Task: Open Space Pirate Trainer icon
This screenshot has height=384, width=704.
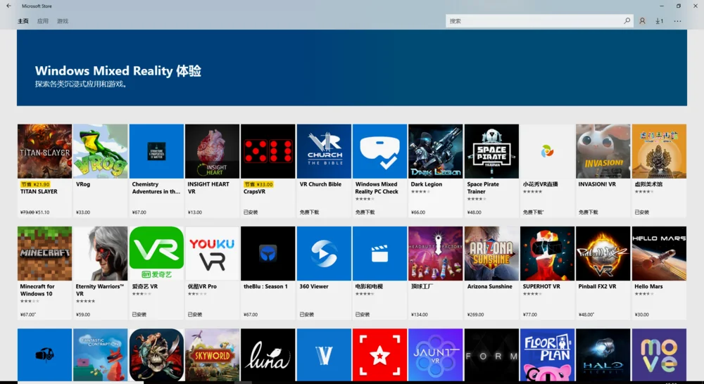Action: pyautogui.click(x=491, y=151)
